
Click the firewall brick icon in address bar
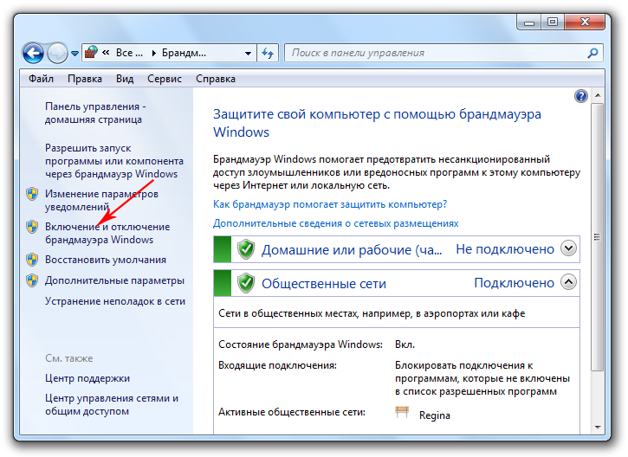pos(91,53)
